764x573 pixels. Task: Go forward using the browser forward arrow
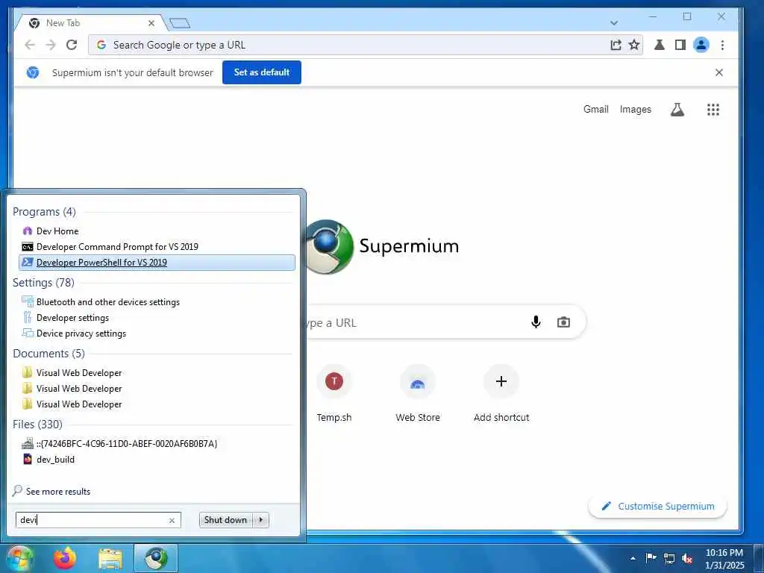[x=51, y=45]
